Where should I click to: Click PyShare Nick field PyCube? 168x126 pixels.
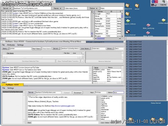tap(100, 92)
